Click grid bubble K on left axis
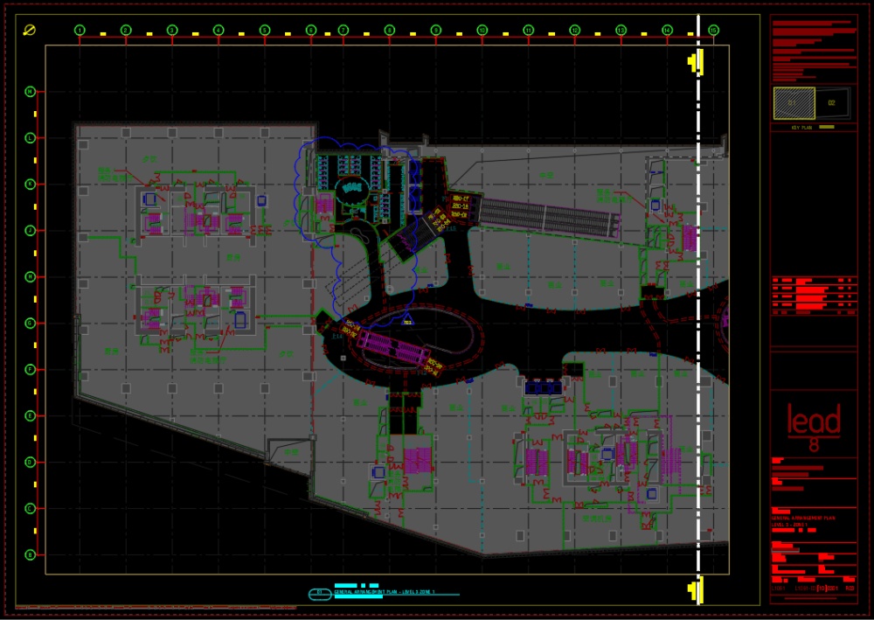 30,184
